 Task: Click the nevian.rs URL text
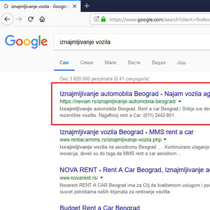tap(118, 101)
